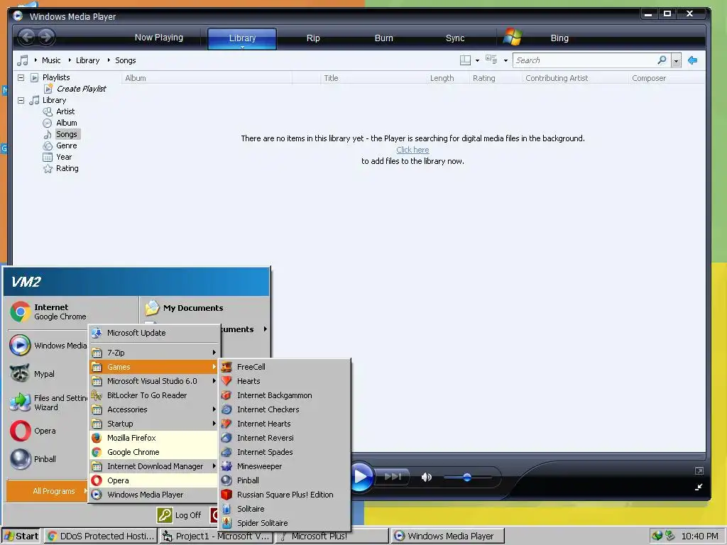Open Internet Backgammon game

pyautogui.click(x=284, y=395)
